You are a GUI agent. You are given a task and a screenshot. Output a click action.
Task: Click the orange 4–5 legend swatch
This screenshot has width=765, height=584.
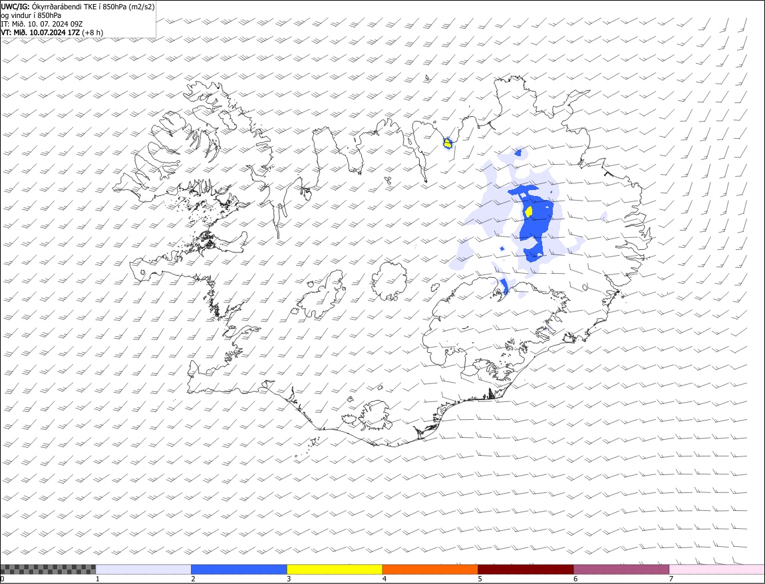coord(430,569)
